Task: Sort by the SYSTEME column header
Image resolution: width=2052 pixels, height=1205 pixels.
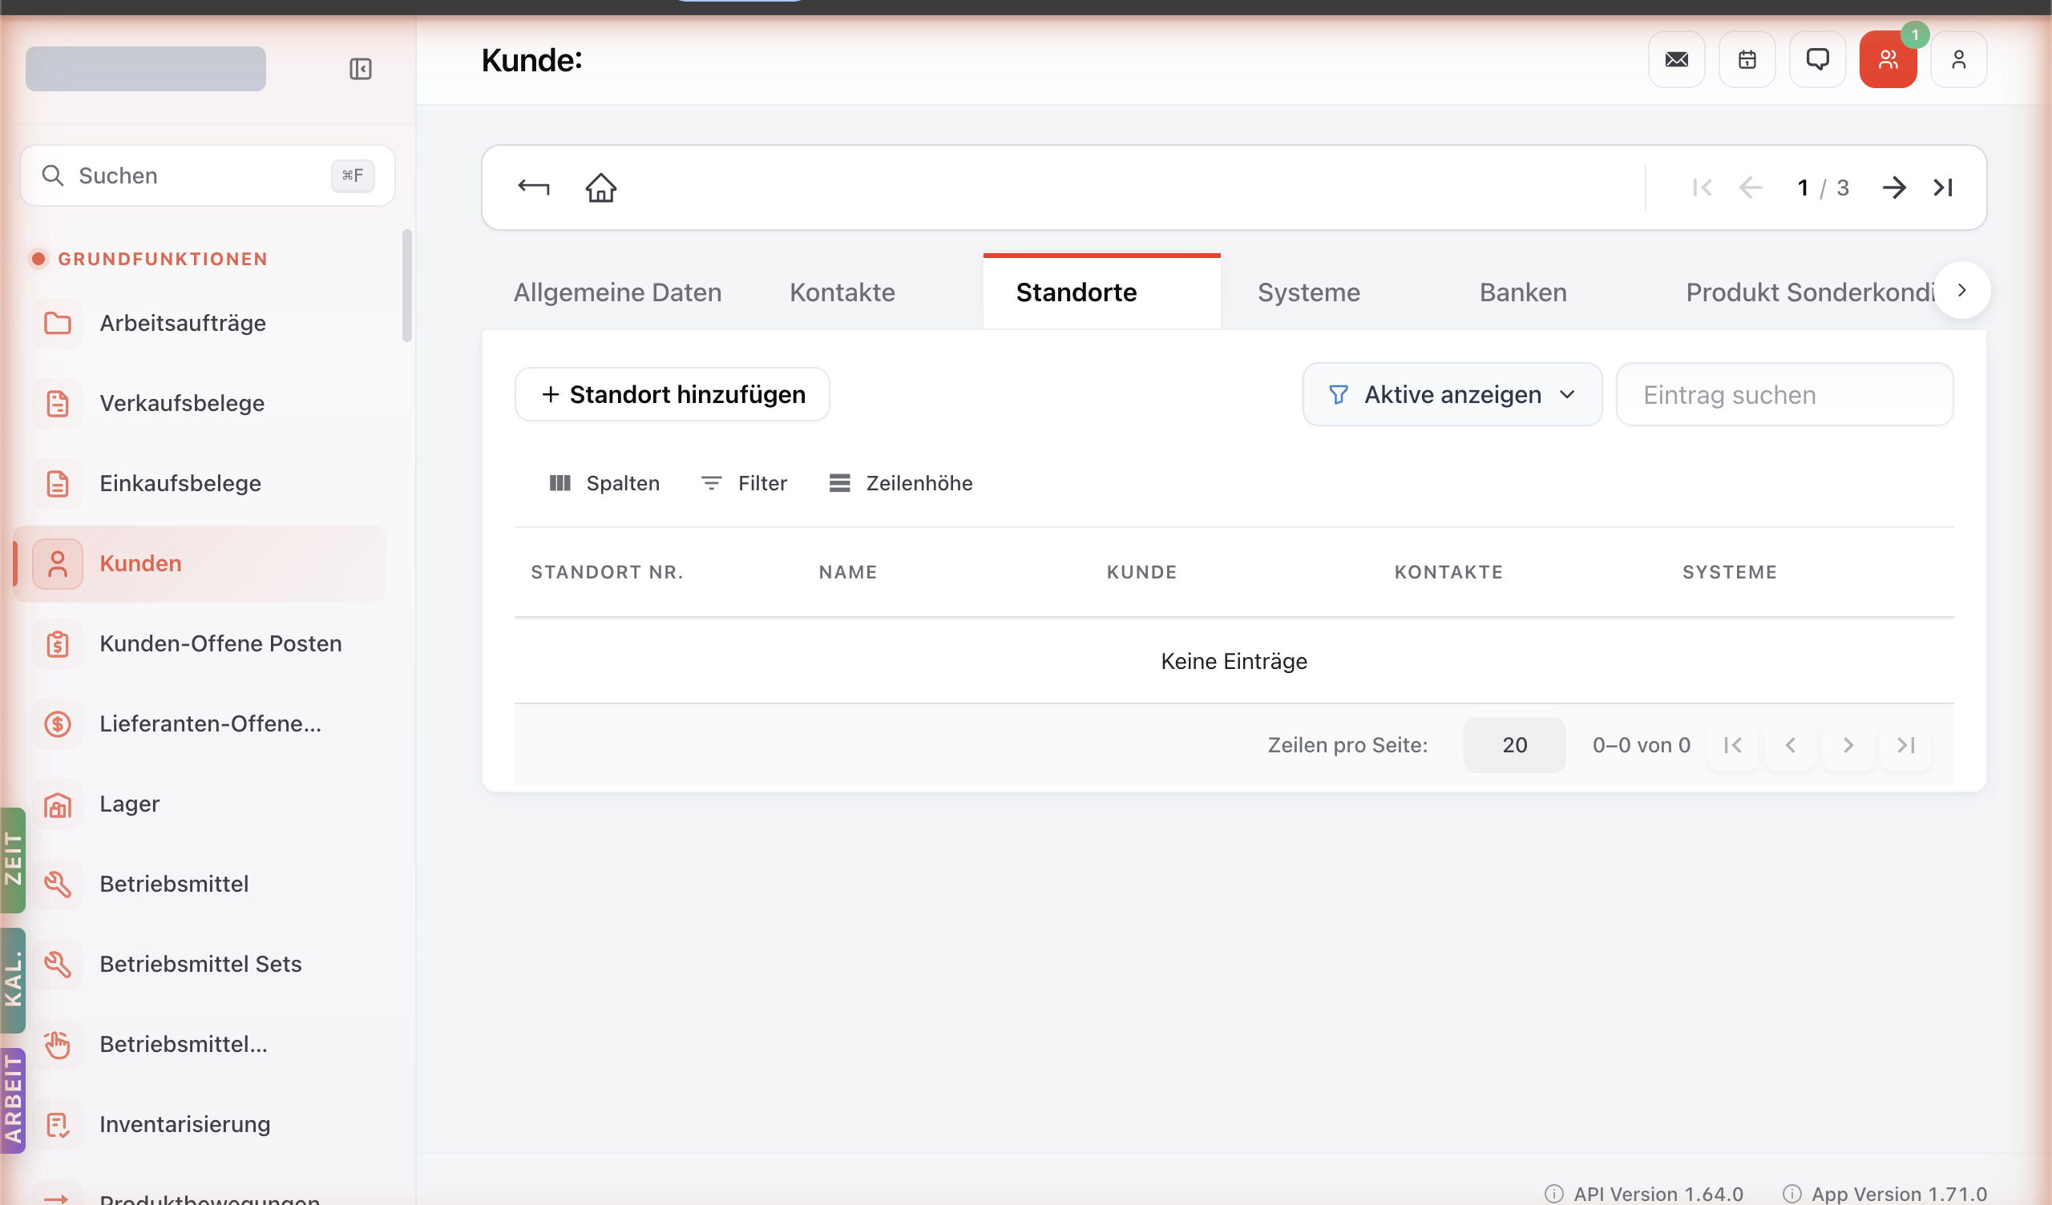Action: tap(1730, 572)
